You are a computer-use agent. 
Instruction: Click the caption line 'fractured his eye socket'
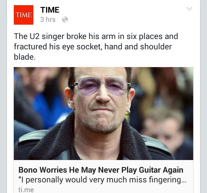(93, 47)
